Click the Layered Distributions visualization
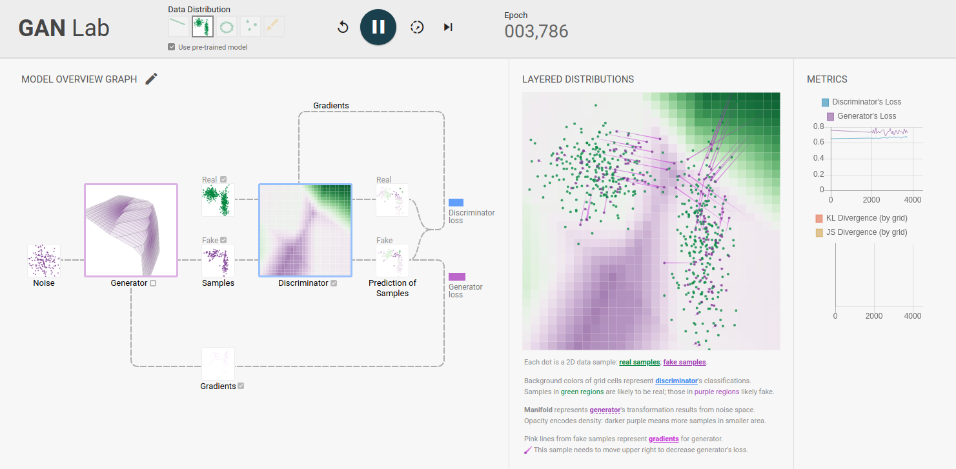The image size is (956, 469). coord(651,221)
